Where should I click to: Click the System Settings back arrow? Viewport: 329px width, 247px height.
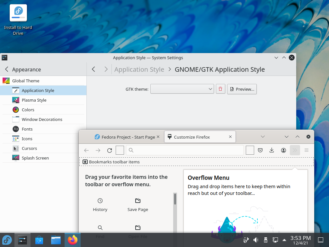(x=93, y=69)
